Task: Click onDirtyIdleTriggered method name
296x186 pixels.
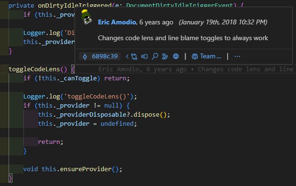Action: (x=75, y=5)
